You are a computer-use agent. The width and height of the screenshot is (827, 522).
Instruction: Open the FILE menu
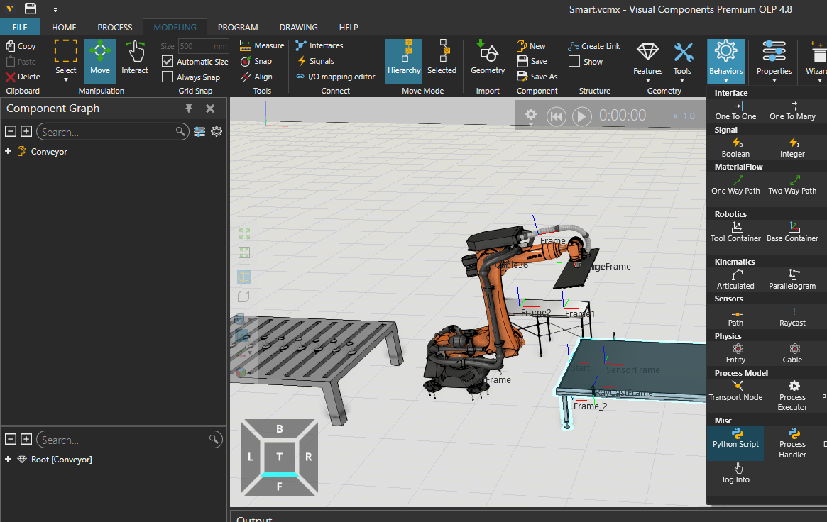pyautogui.click(x=20, y=28)
